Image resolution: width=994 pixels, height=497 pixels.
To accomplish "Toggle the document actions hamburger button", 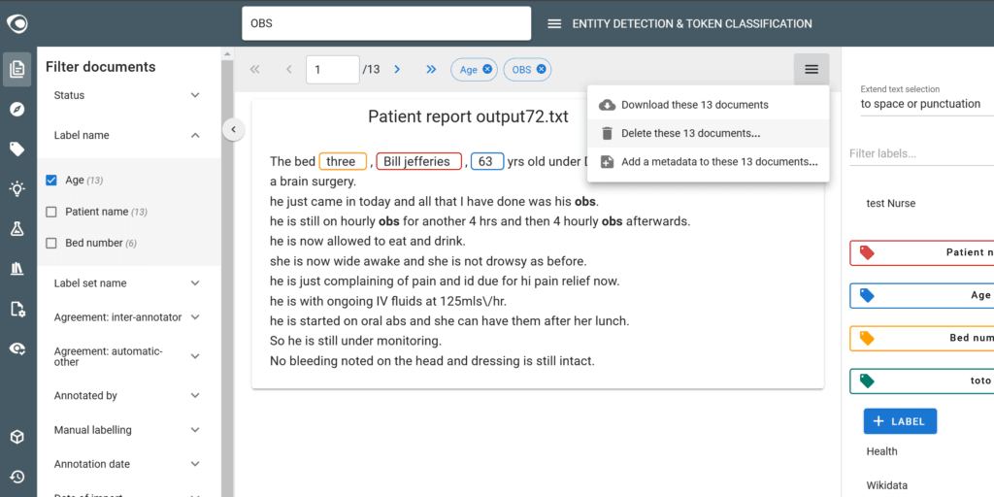I will 812,70.
